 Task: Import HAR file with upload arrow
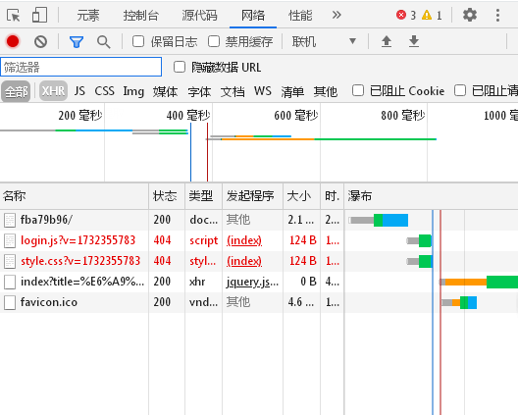387,41
